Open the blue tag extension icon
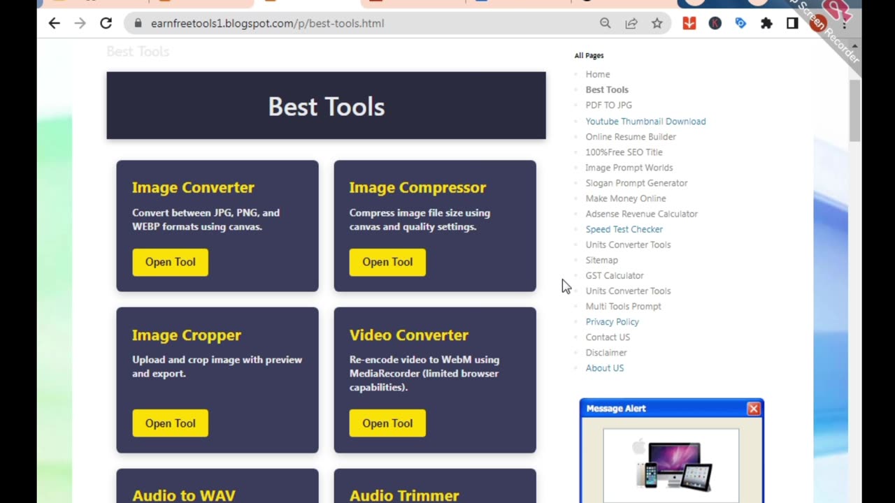Viewport: 895px width, 503px height. [740, 23]
